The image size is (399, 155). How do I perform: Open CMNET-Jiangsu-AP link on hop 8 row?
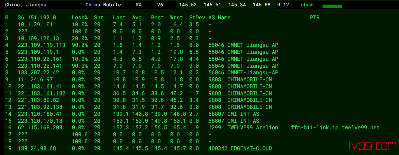pyautogui.click(x=243, y=73)
